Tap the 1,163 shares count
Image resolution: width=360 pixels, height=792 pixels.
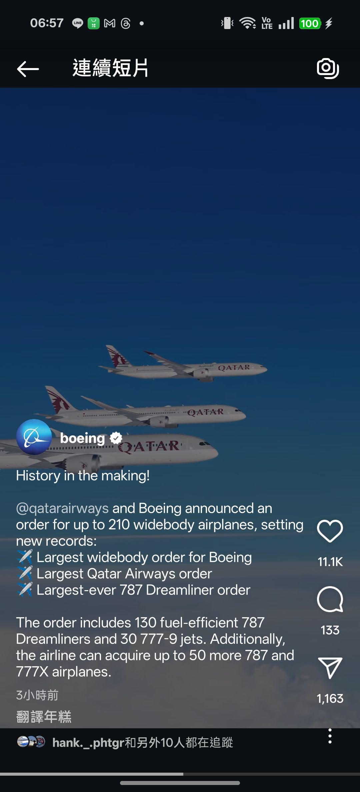(330, 699)
